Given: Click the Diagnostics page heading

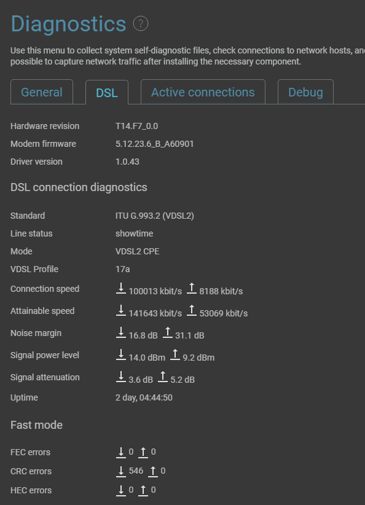Looking at the screenshot, I should [x=68, y=24].
